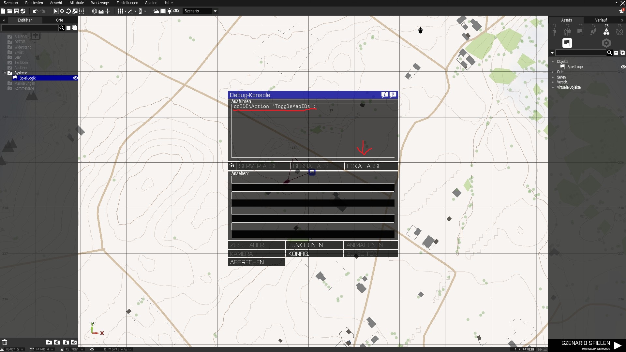Viewport: 626px width, 352px height.
Task: Click the binoculars vision mode icon
Action: [x=176, y=11]
